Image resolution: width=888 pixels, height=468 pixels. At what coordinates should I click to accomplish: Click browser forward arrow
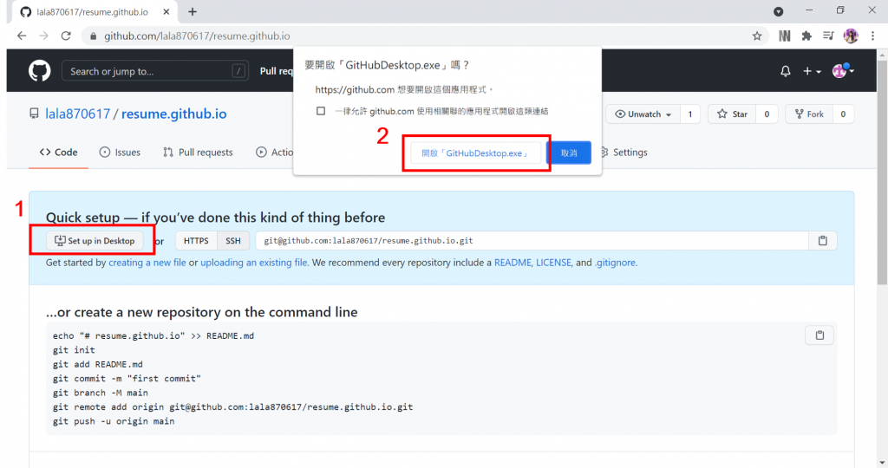pyautogui.click(x=43, y=36)
